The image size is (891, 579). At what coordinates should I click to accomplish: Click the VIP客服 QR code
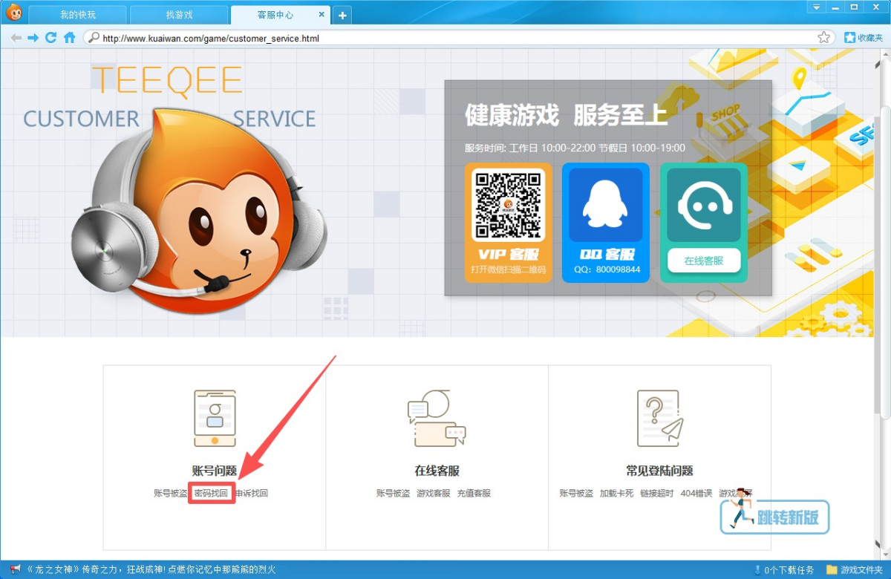(x=509, y=205)
